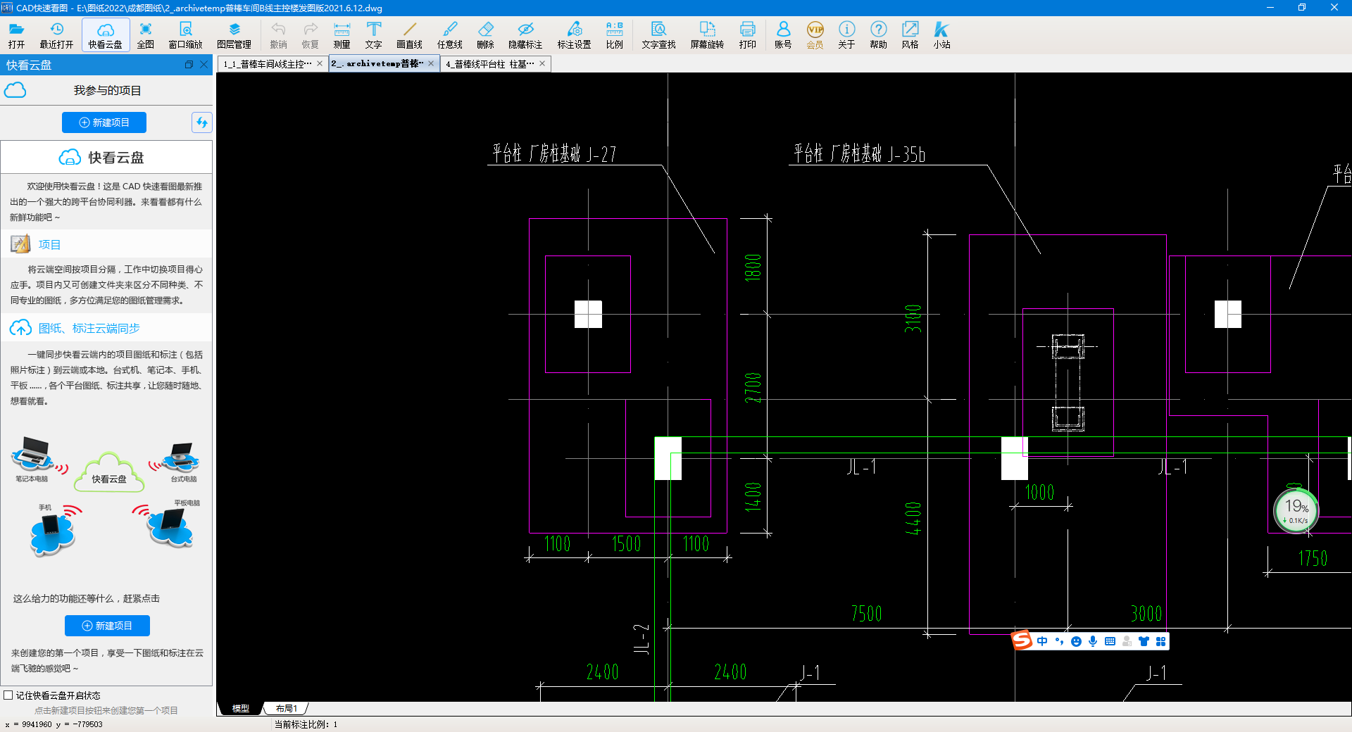The width and height of the screenshot is (1352, 732).
Task: Open the 小站 K icon
Action: [x=941, y=35]
